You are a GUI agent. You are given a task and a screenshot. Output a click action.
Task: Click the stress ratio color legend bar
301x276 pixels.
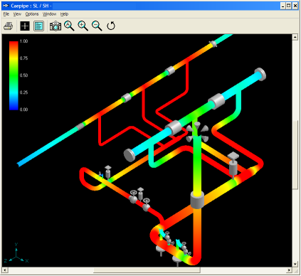(14, 75)
